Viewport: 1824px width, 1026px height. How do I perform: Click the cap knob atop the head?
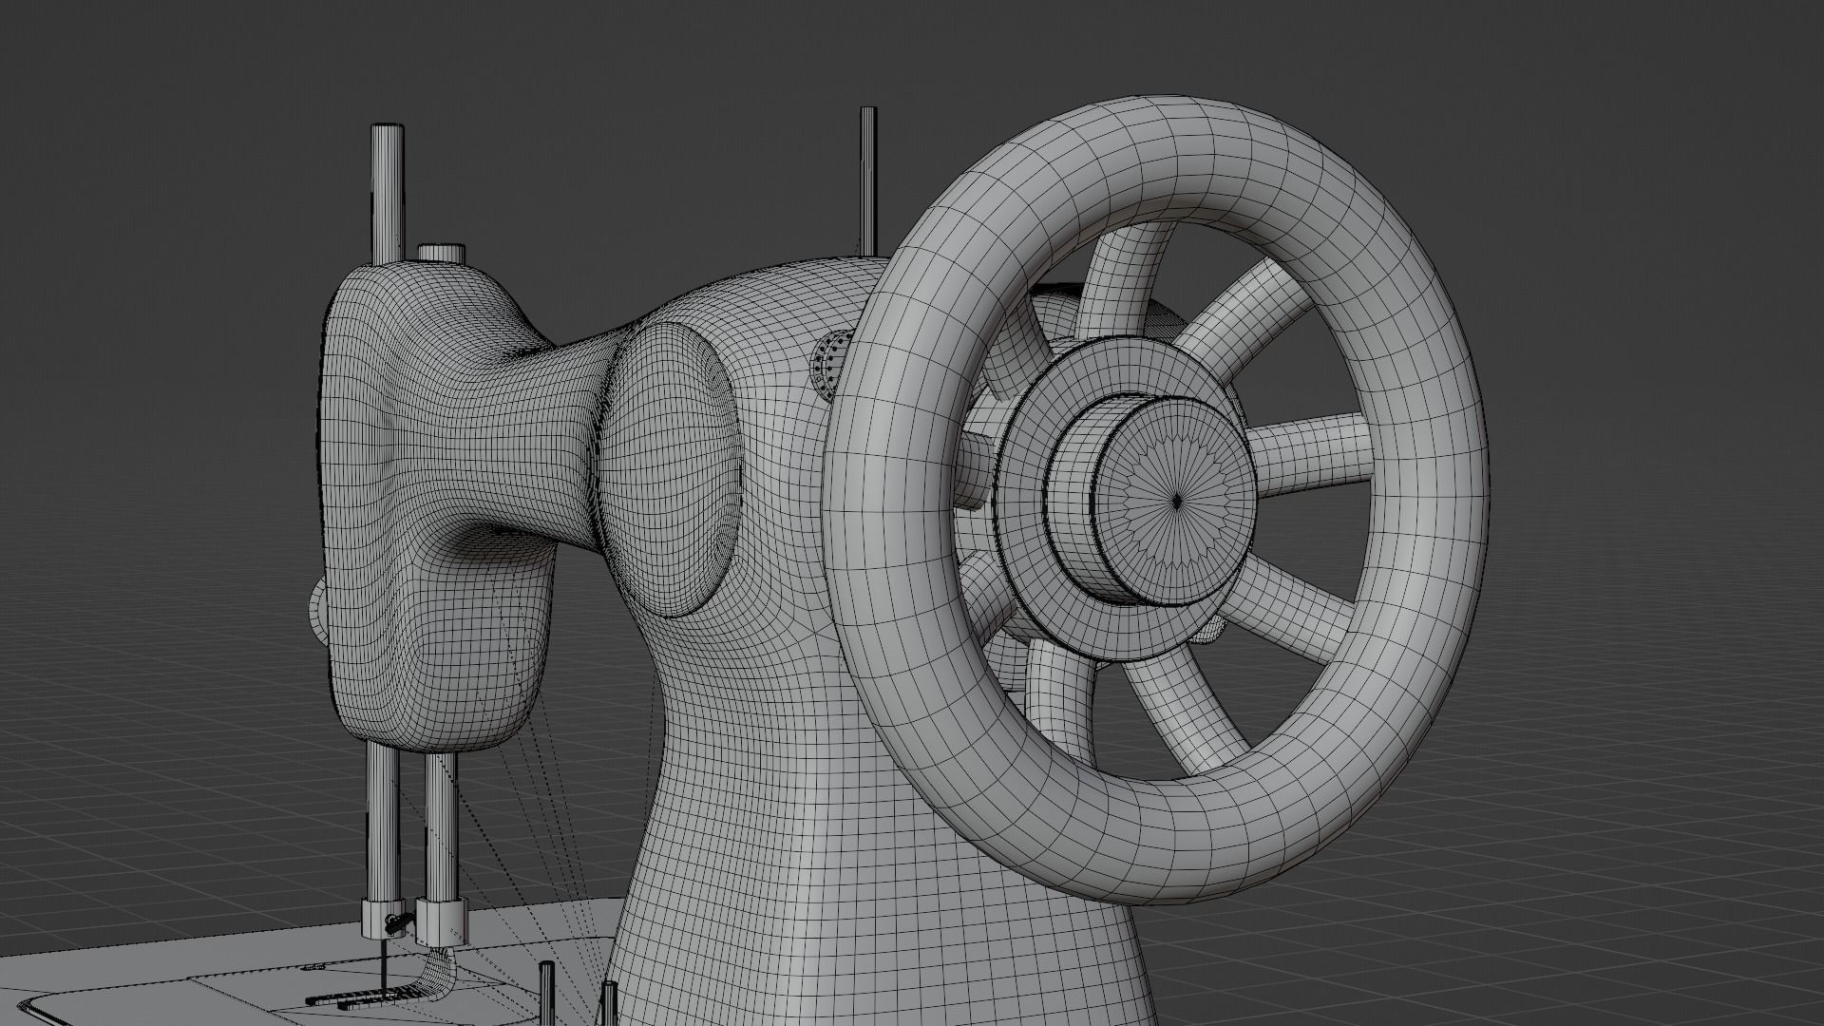(441, 253)
